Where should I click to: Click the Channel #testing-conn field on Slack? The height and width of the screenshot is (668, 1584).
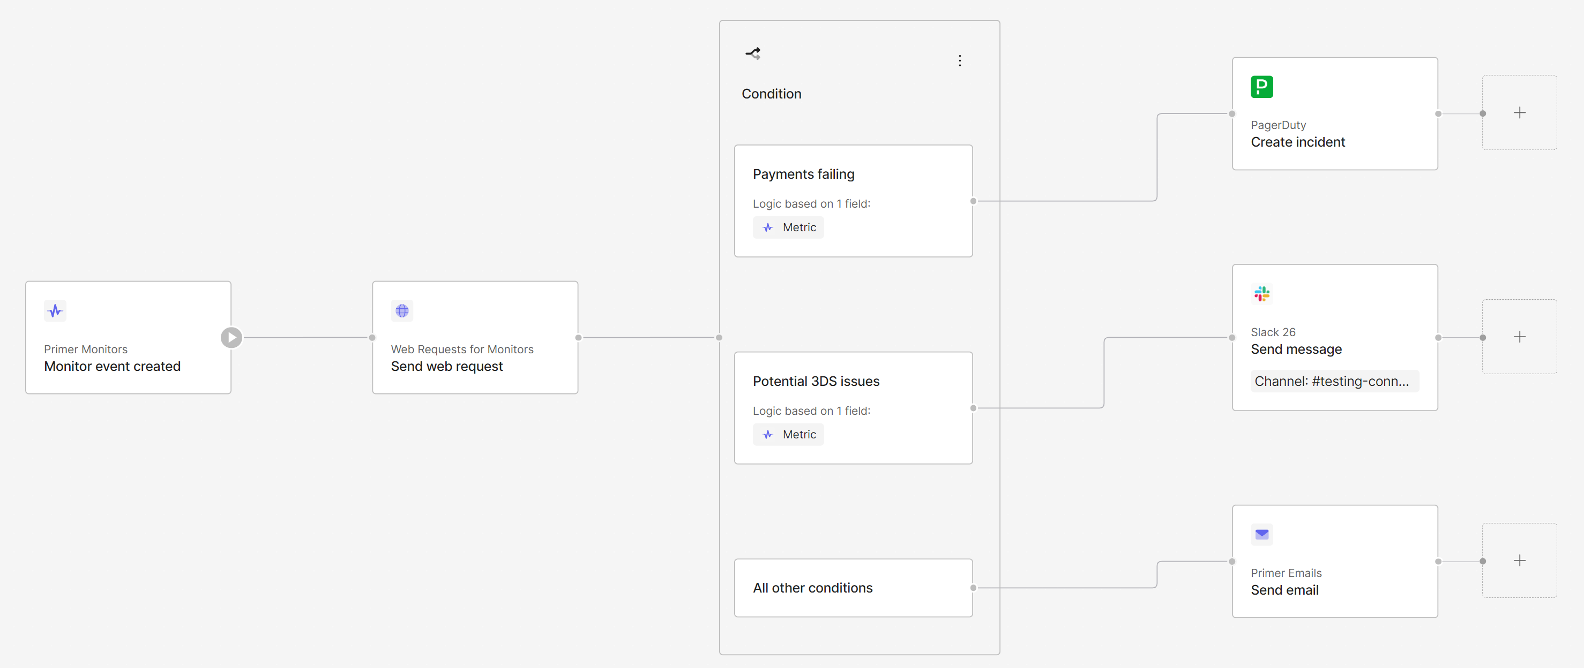[1335, 381]
